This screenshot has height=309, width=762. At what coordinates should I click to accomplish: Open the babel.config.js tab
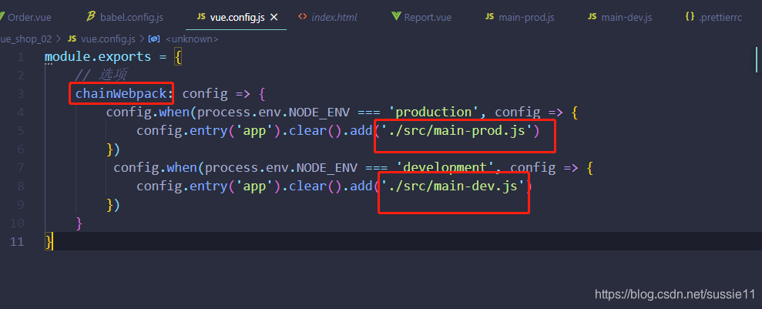pyautogui.click(x=132, y=18)
